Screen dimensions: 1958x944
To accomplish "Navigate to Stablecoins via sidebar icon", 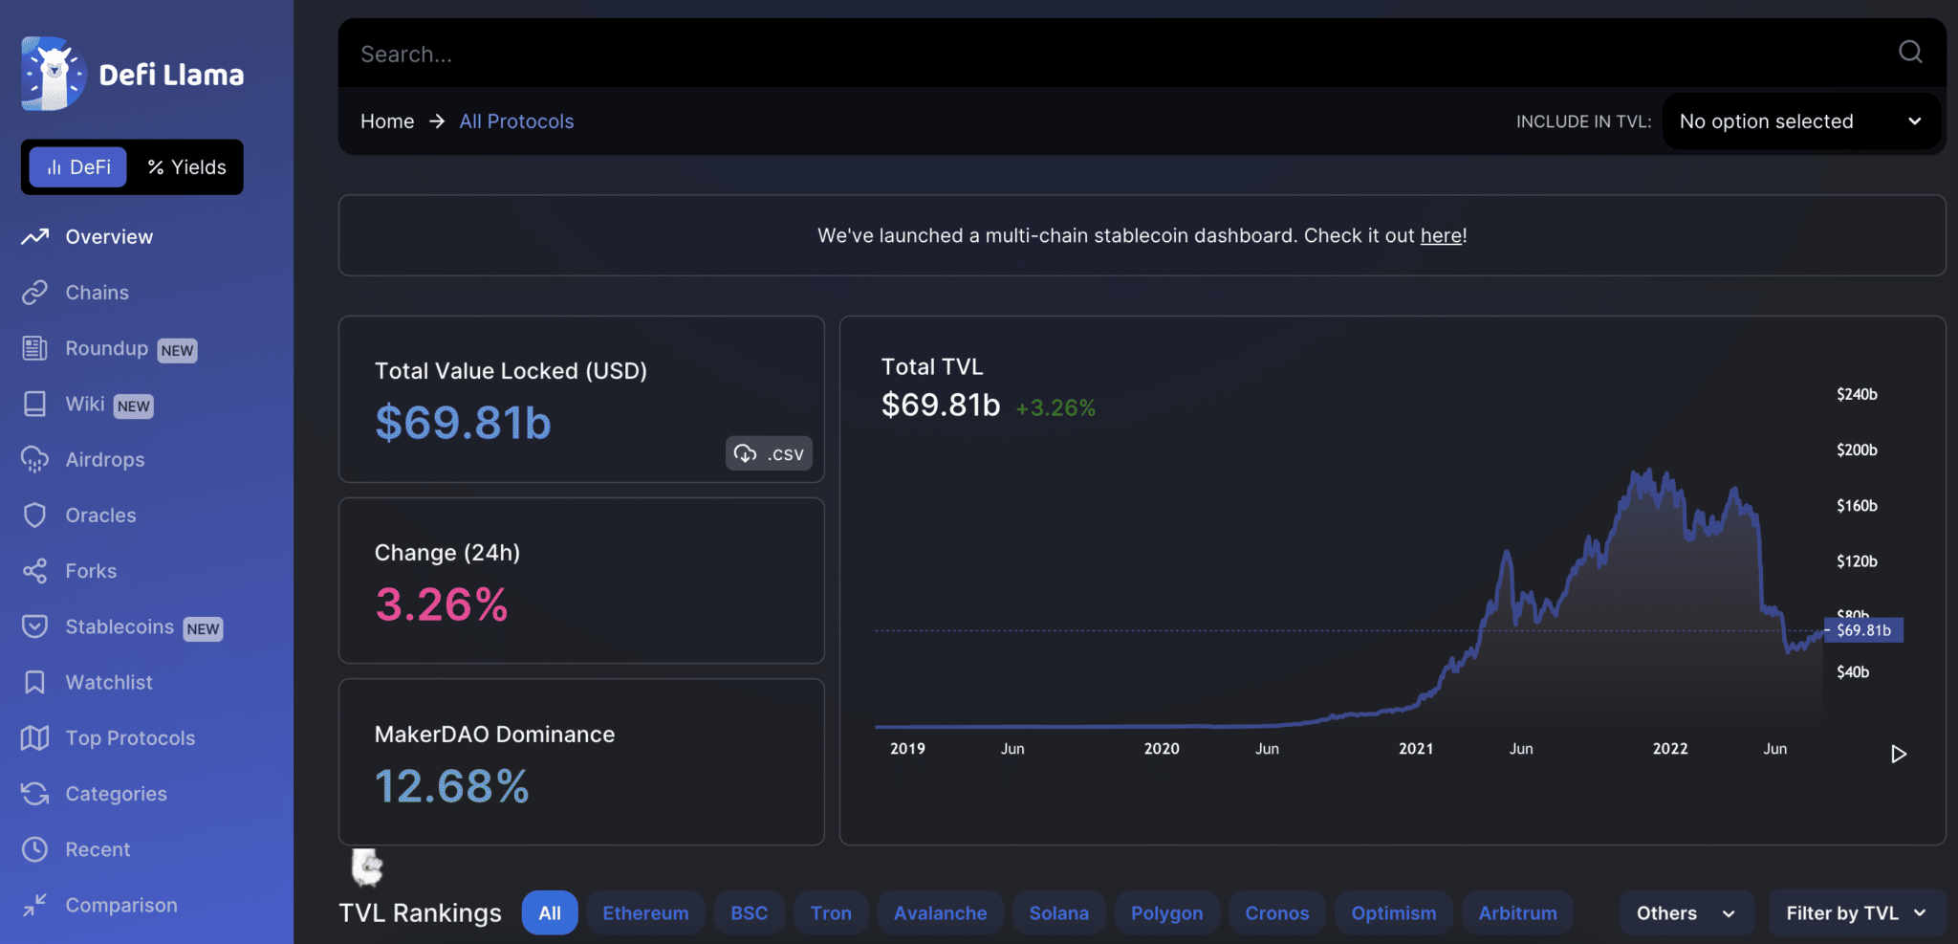I will (x=34, y=626).
